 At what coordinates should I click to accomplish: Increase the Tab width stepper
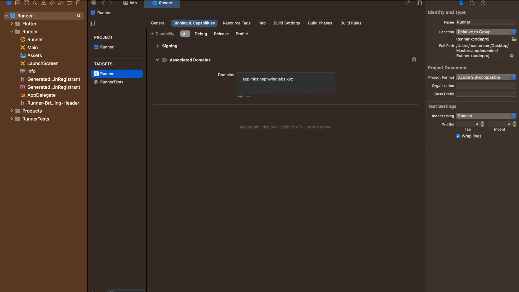482,123
